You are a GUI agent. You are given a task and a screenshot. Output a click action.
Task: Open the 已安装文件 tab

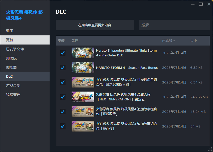click(25, 49)
